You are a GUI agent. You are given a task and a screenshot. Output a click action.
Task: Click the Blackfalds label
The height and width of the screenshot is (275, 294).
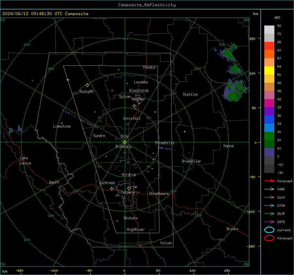(x=139, y=91)
